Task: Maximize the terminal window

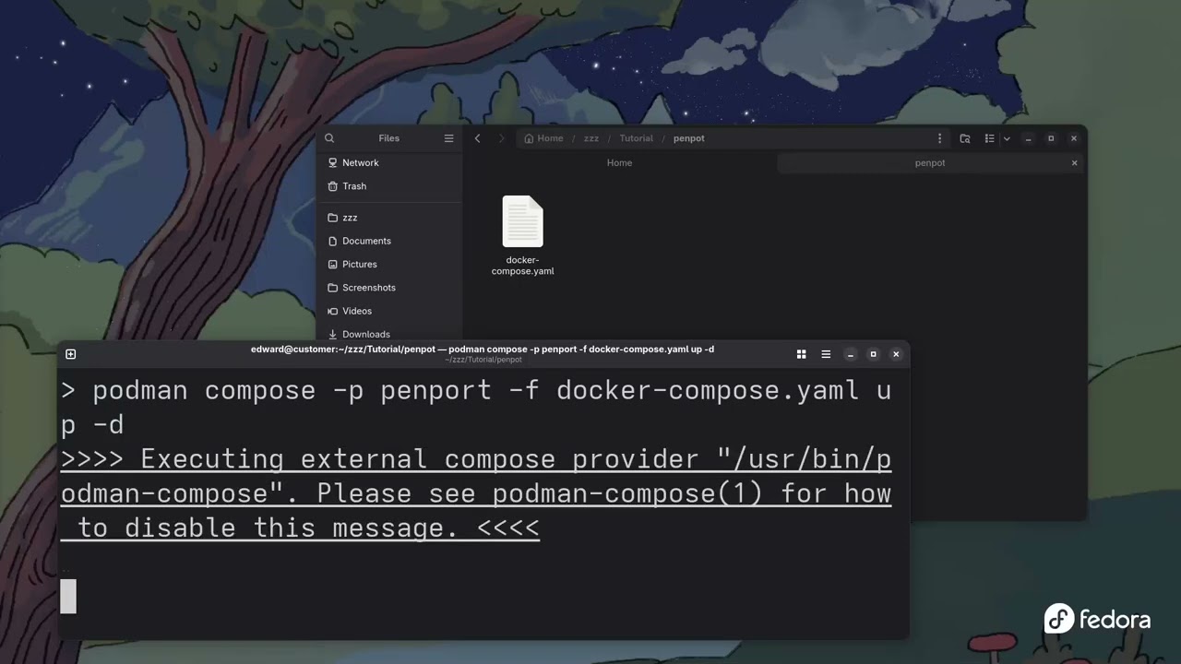Action: [873, 354]
